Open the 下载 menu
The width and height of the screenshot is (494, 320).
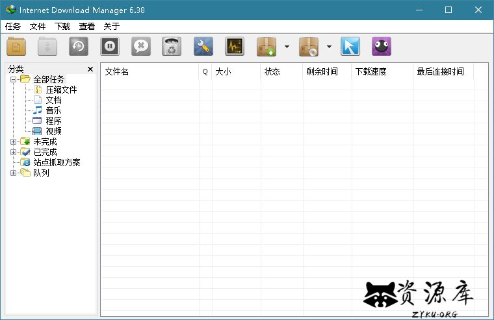tap(62, 27)
